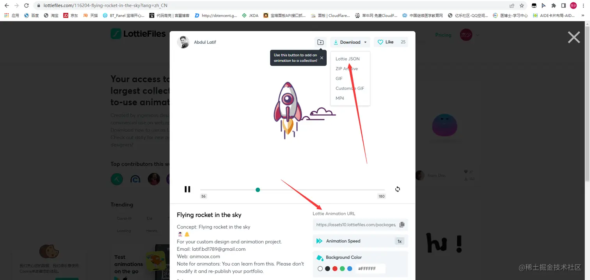Viewport: 590px width, 280px height.
Task: Select the black background color swatch
Action: 328,269
